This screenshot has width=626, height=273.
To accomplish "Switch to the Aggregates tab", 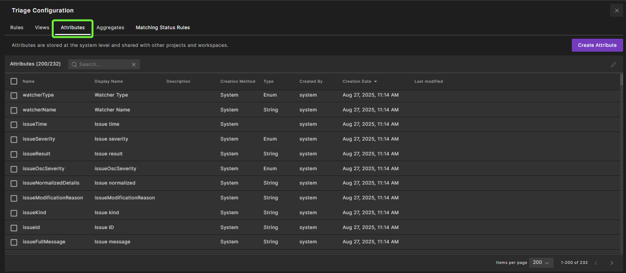I will (x=110, y=28).
